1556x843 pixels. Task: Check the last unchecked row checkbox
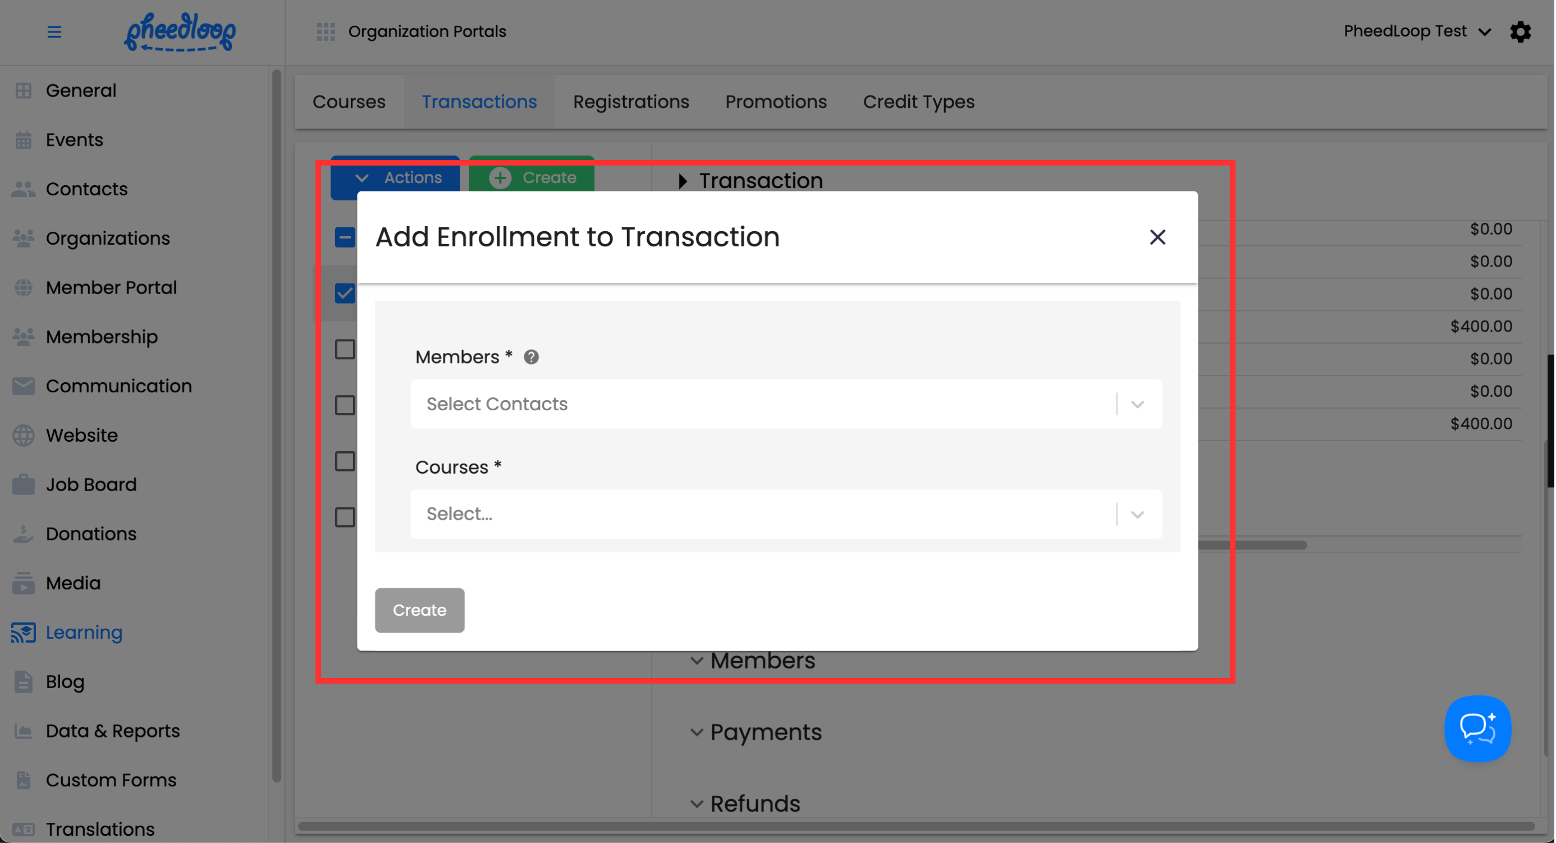tap(345, 517)
